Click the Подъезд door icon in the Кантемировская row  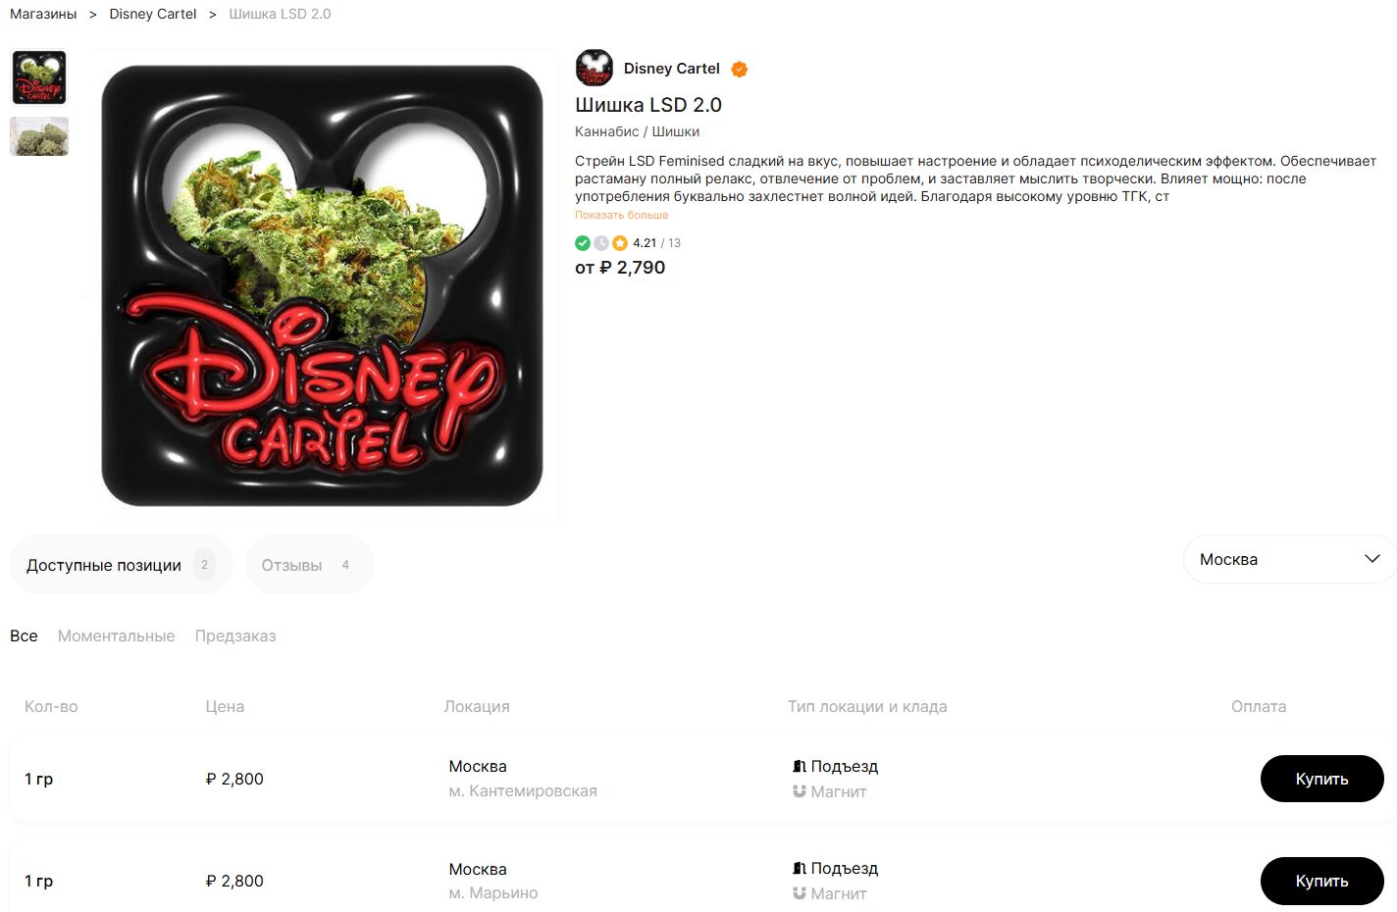click(800, 766)
